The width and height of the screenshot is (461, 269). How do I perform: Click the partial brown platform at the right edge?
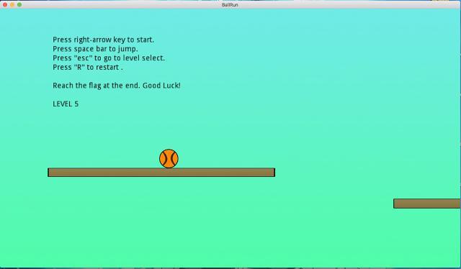[x=427, y=204]
